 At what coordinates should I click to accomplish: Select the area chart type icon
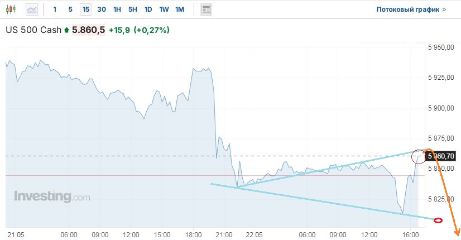point(32,9)
